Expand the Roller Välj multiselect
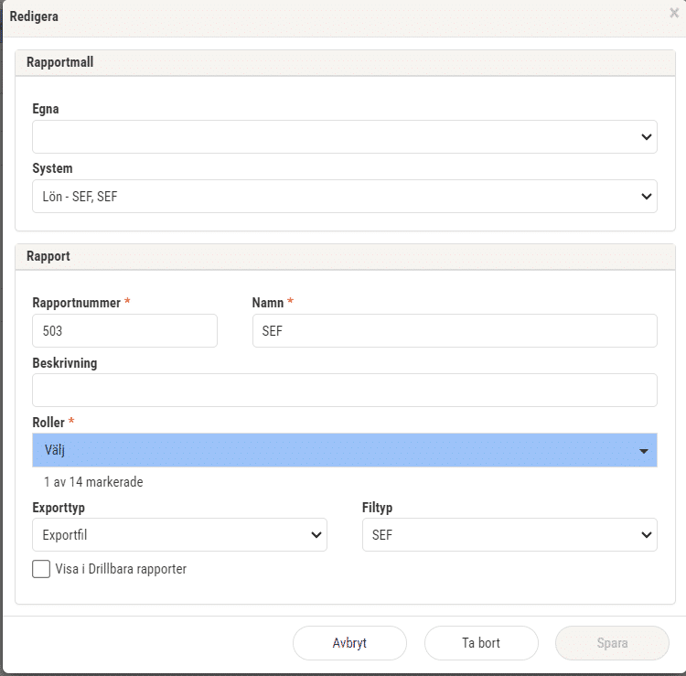 pyautogui.click(x=344, y=450)
